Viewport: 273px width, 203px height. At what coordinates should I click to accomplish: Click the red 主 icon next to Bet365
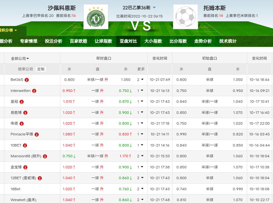point(27,80)
